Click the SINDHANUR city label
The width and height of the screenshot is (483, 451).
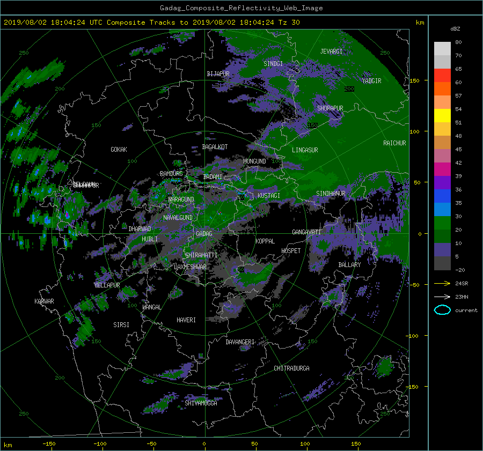(x=331, y=194)
